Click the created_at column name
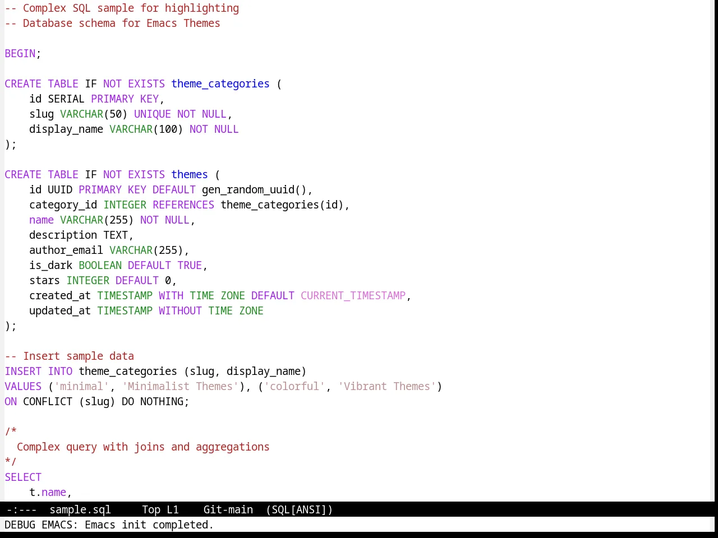Image resolution: width=718 pixels, height=538 pixels. [x=60, y=295]
